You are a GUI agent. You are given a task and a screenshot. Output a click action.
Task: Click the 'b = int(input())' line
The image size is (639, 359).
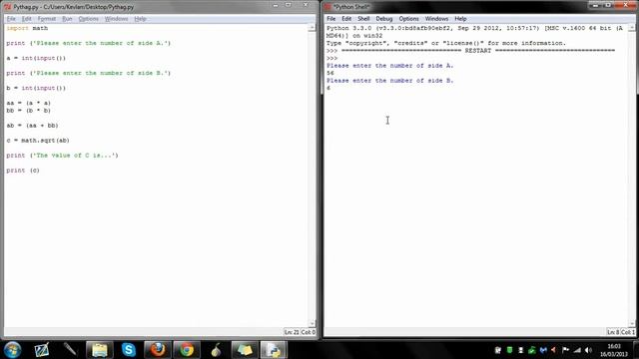coord(36,88)
